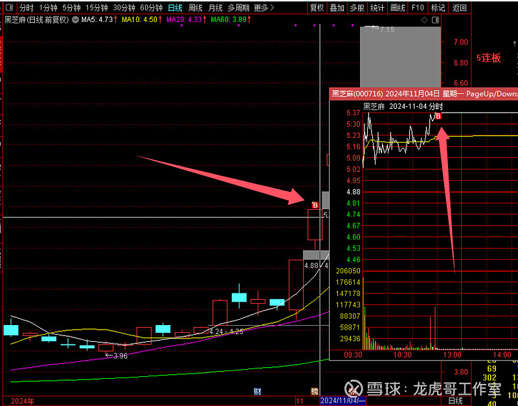This screenshot has width=518, height=406.
Task: Expand the 更多 periods menu
Action: (x=264, y=8)
